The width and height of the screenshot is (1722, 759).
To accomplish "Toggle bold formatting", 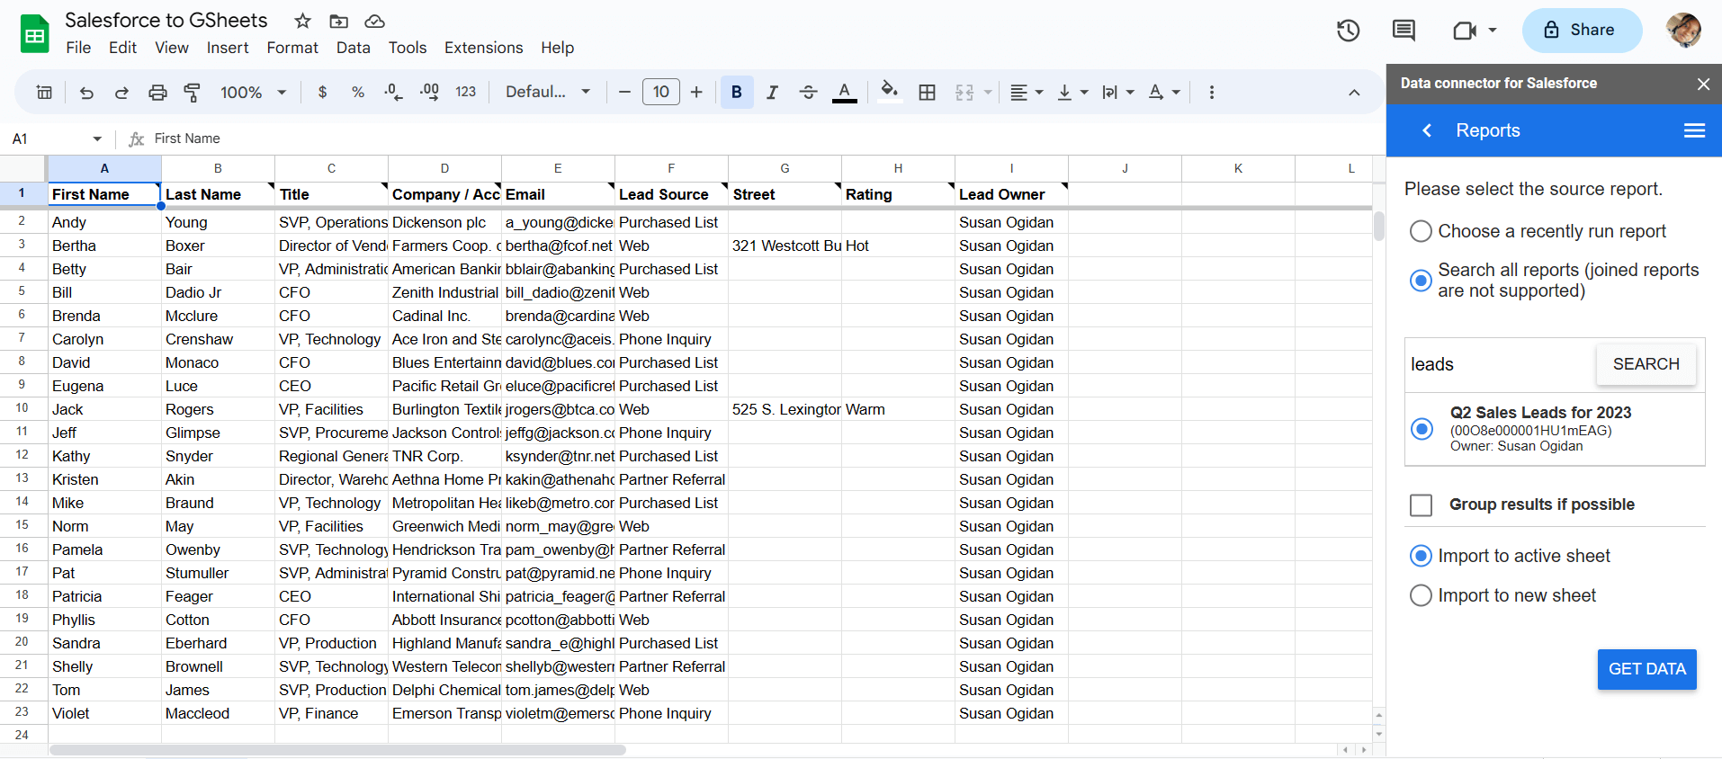I will click(737, 92).
